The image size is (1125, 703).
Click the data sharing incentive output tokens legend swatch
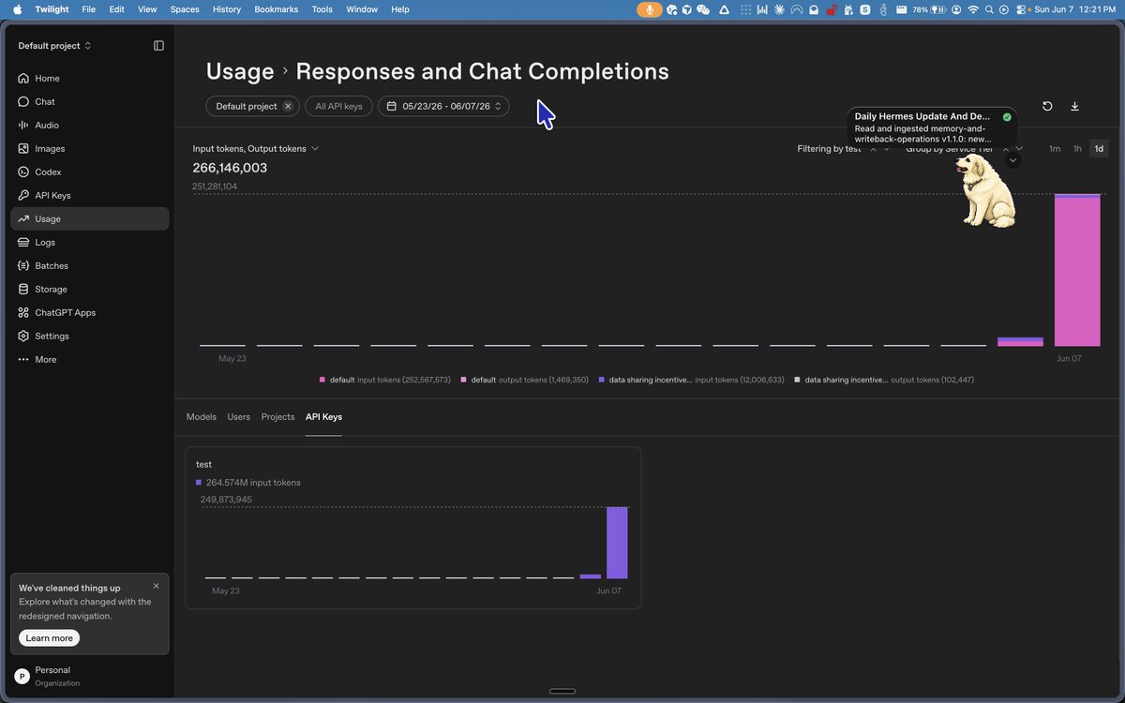pos(798,380)
